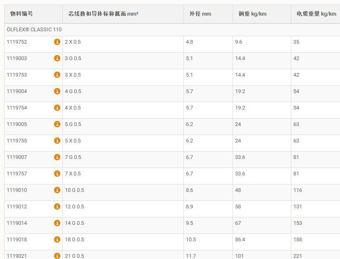Show info for part 1119755
Screen dimensions: 340x259
(57, 141)
